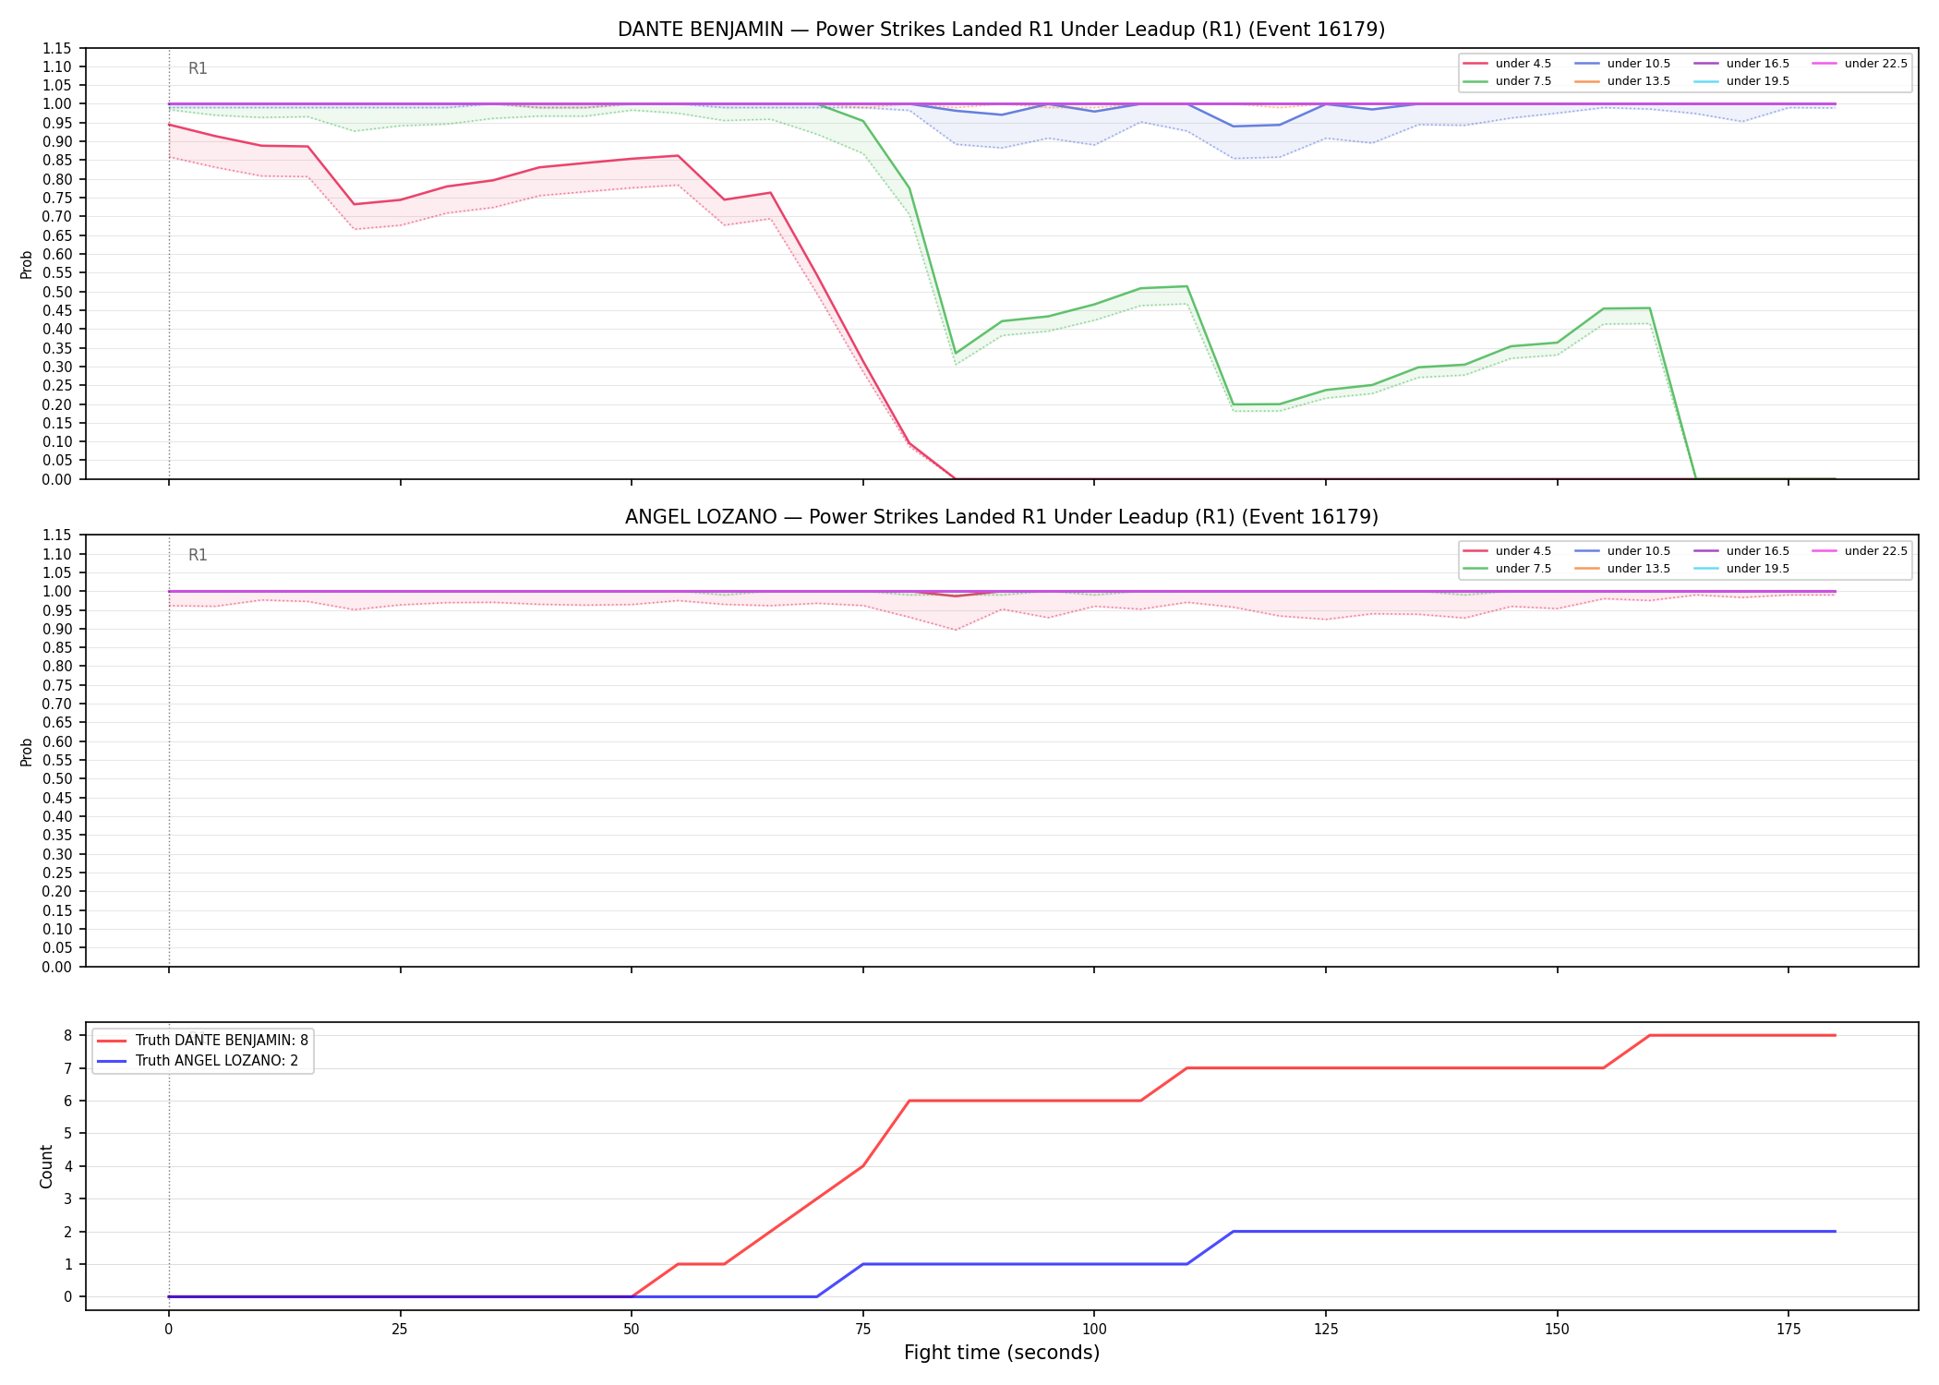Click the 'R1' round marker in Angel Lozano chart

(198, 555)
